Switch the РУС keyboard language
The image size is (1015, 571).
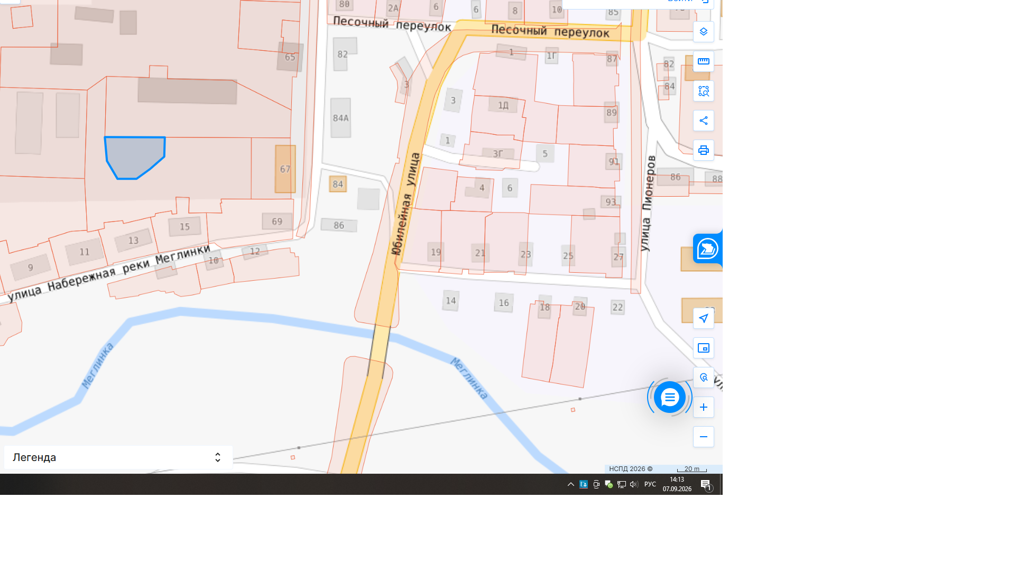tap(650, 484)
